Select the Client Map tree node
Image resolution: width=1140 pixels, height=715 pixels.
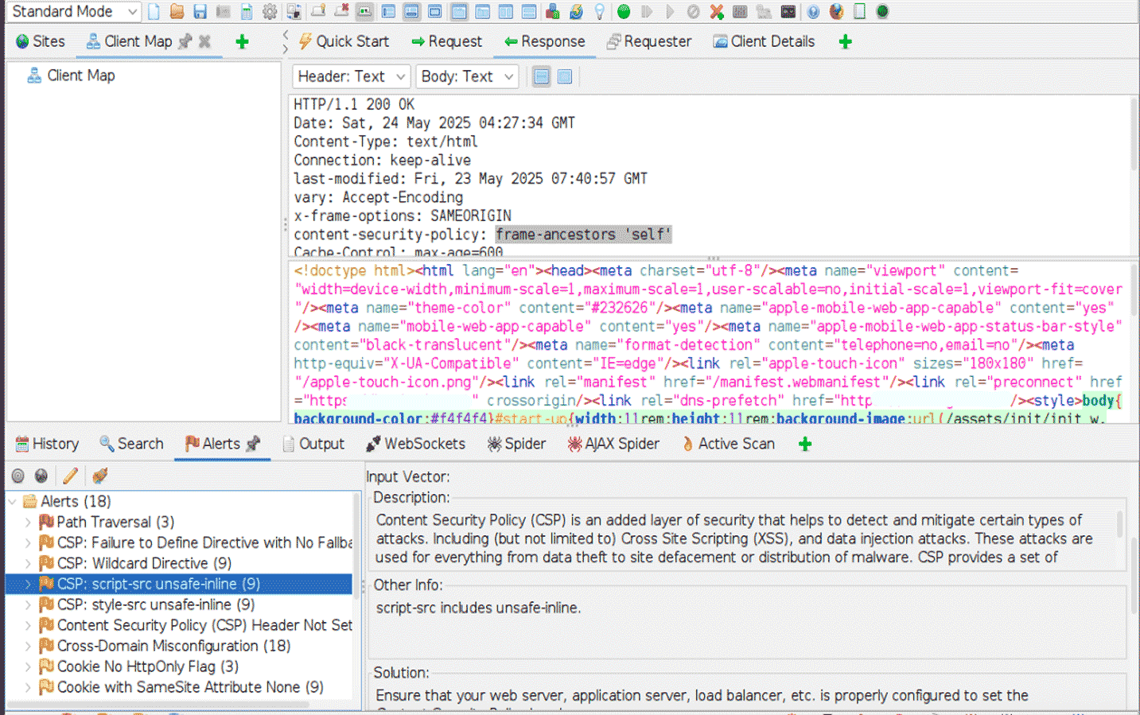(x=71, y=76)
